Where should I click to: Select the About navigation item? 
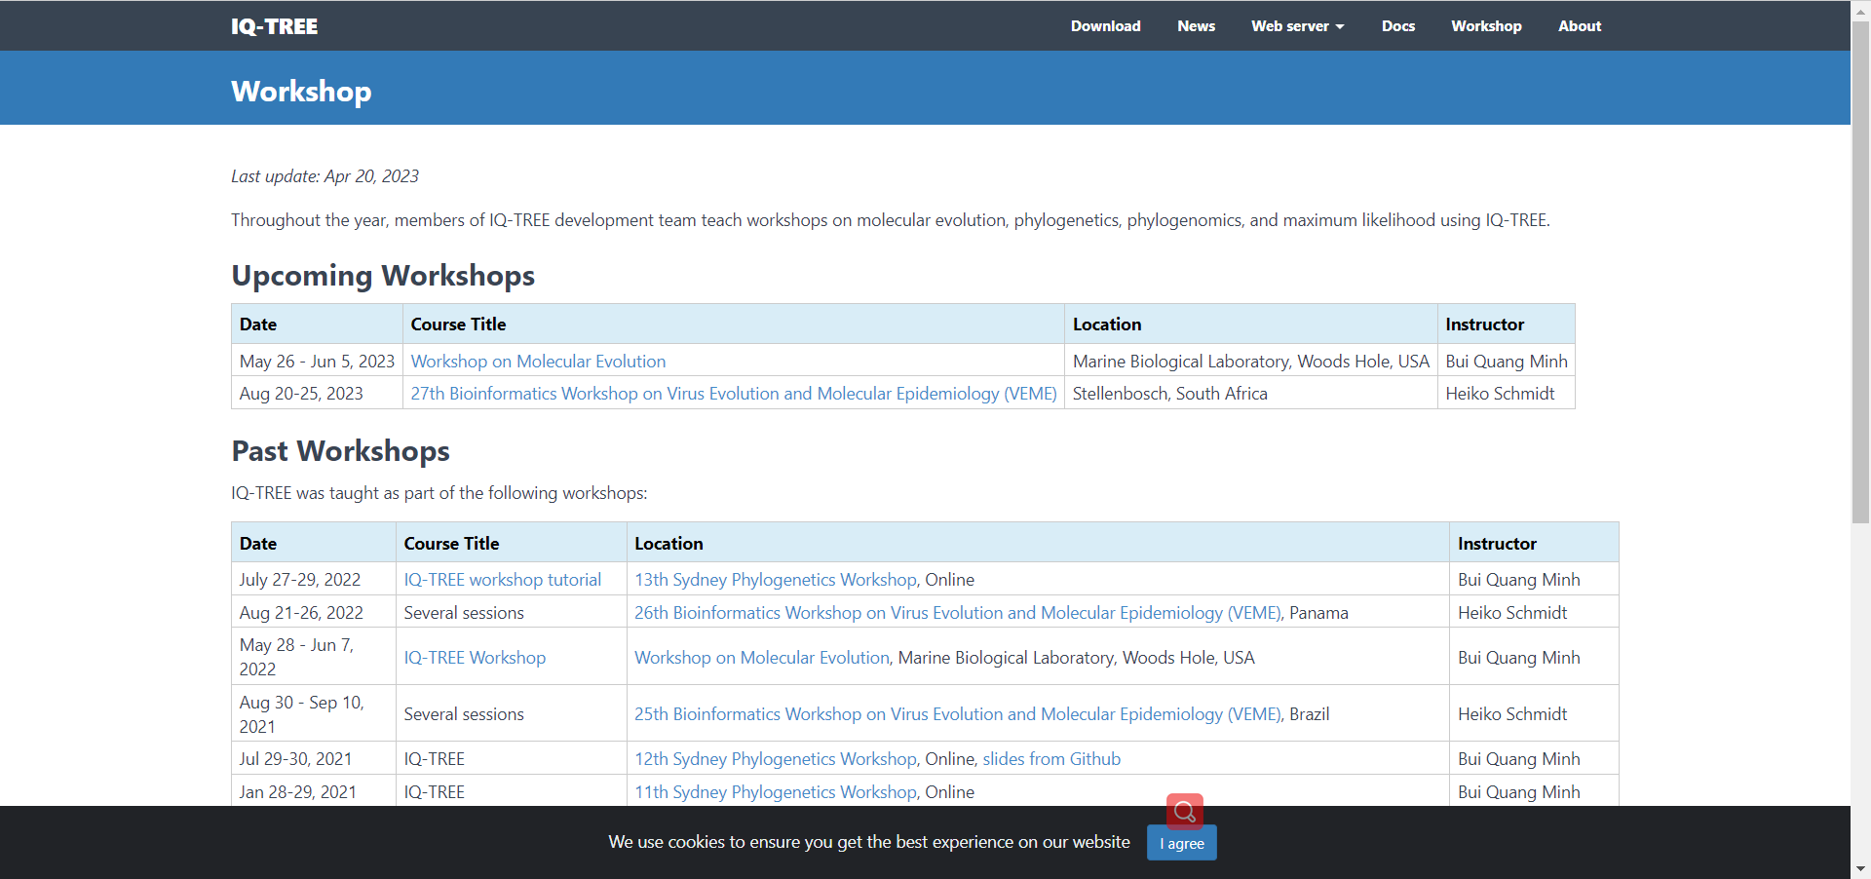(1579, 26)
